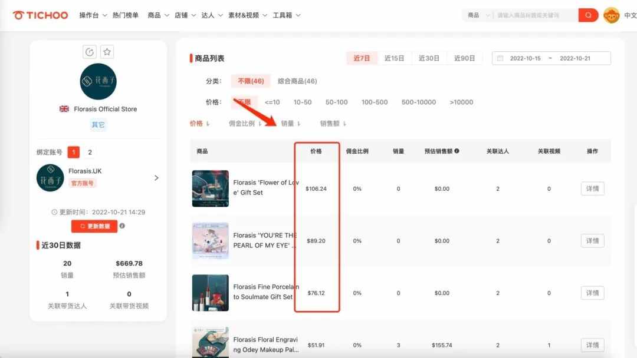Select category filter 综合商品(46)
This screenshot has height=358, width=637.
tap(297, 81)
